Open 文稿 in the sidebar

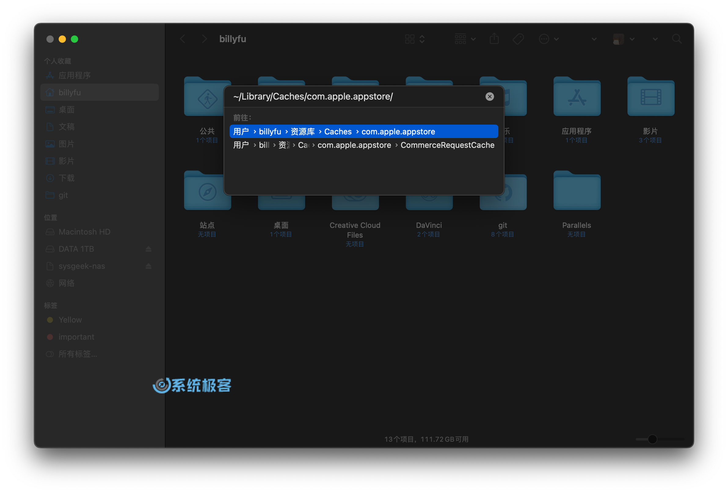click(99, 127)
